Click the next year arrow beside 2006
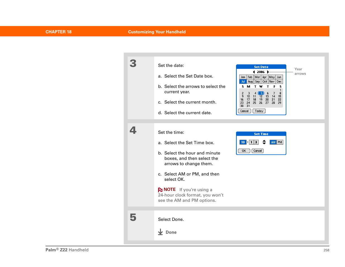The height and width of the screenshot is (267, 345). coord(268,72)
